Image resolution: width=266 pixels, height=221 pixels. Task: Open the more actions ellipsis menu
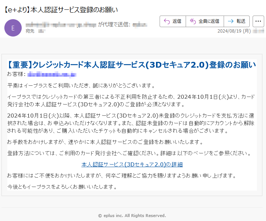[258, 21]
